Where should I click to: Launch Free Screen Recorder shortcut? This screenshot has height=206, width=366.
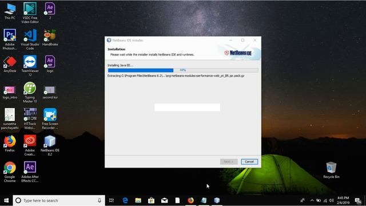coord(50,118)
